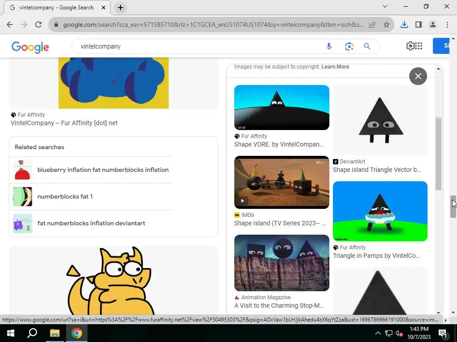Click Shape island Triangle Vector caption text
This screenshot has height=342, width=457.
click(x=377, y=170)
